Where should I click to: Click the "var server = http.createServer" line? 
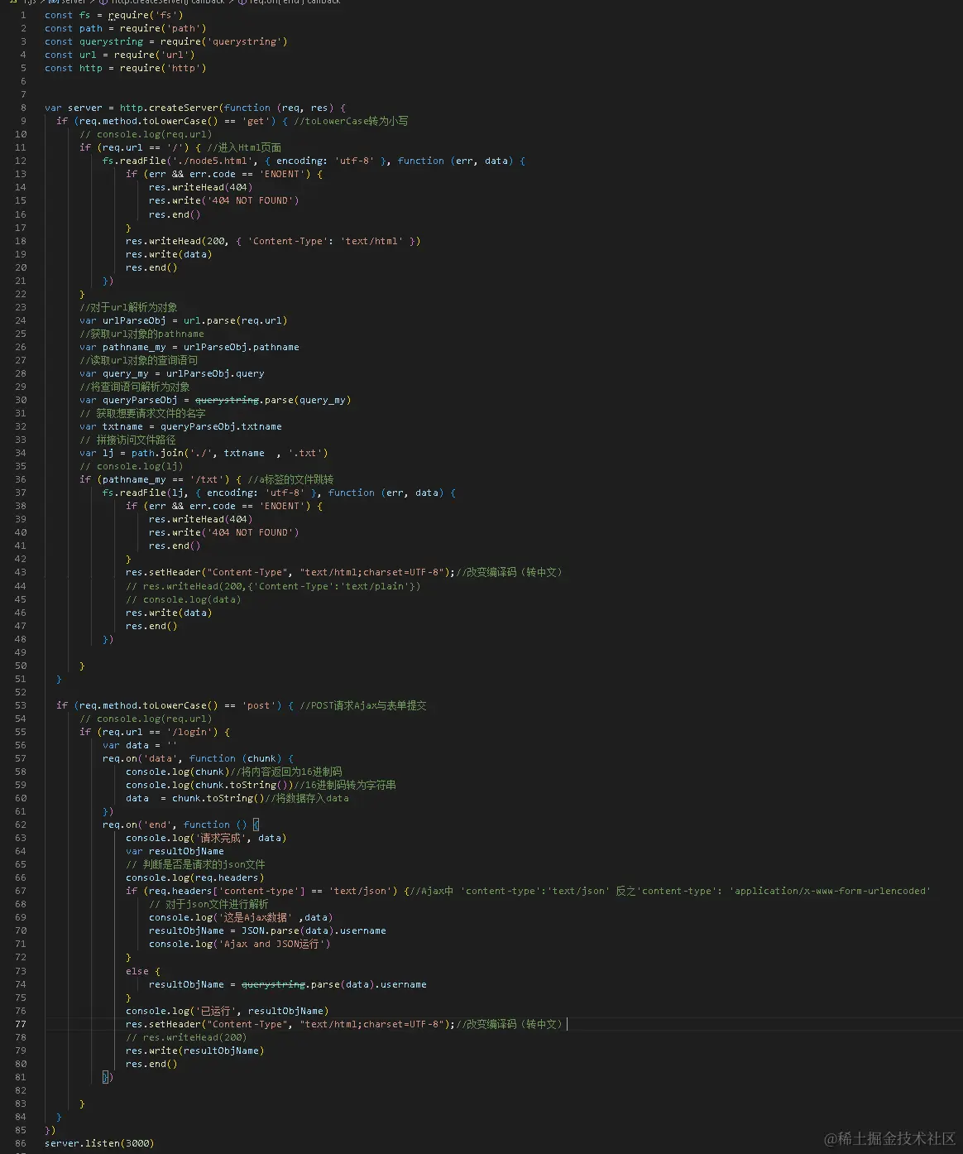(x=195, y=108)
